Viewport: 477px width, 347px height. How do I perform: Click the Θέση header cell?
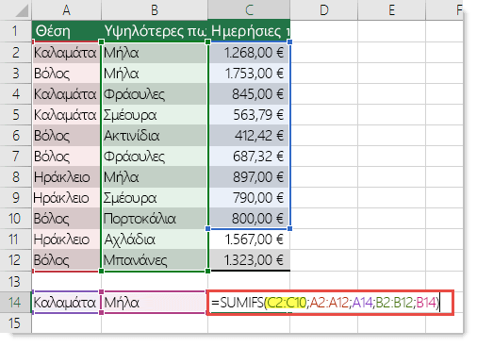tap(66, 31)
